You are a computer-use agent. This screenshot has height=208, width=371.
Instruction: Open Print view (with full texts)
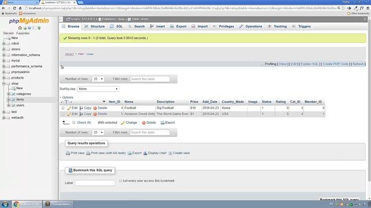point(106,153)
